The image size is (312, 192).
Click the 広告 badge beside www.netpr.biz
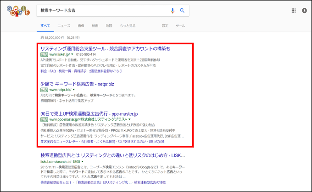coord(44,90)
